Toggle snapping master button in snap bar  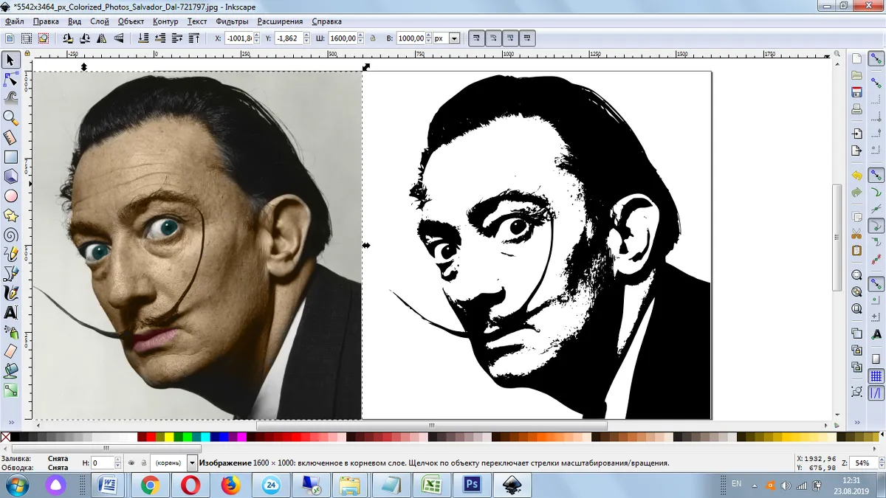click(x=876, y=59)
